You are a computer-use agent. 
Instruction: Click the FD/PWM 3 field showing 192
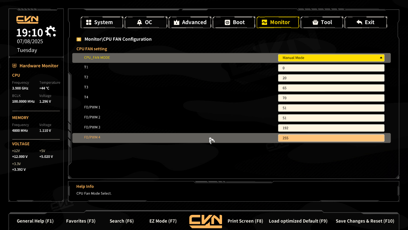331,128
